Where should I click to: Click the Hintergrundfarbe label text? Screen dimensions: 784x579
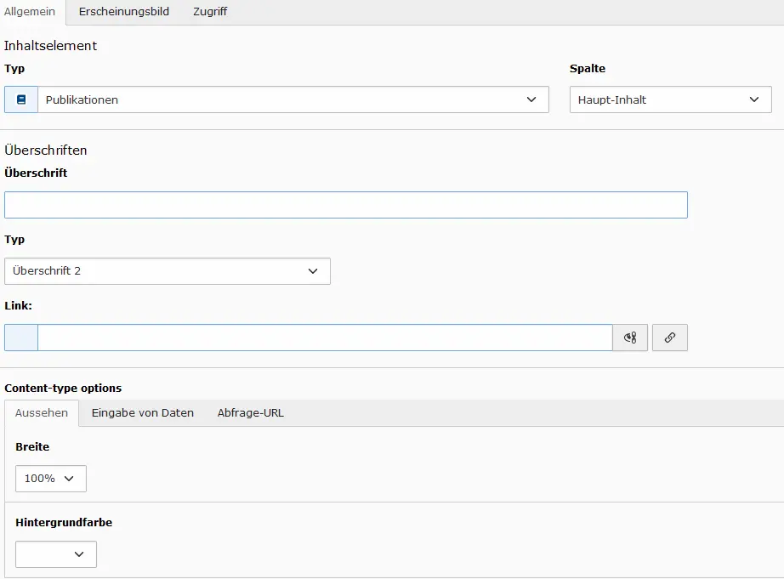coord(64,523)
